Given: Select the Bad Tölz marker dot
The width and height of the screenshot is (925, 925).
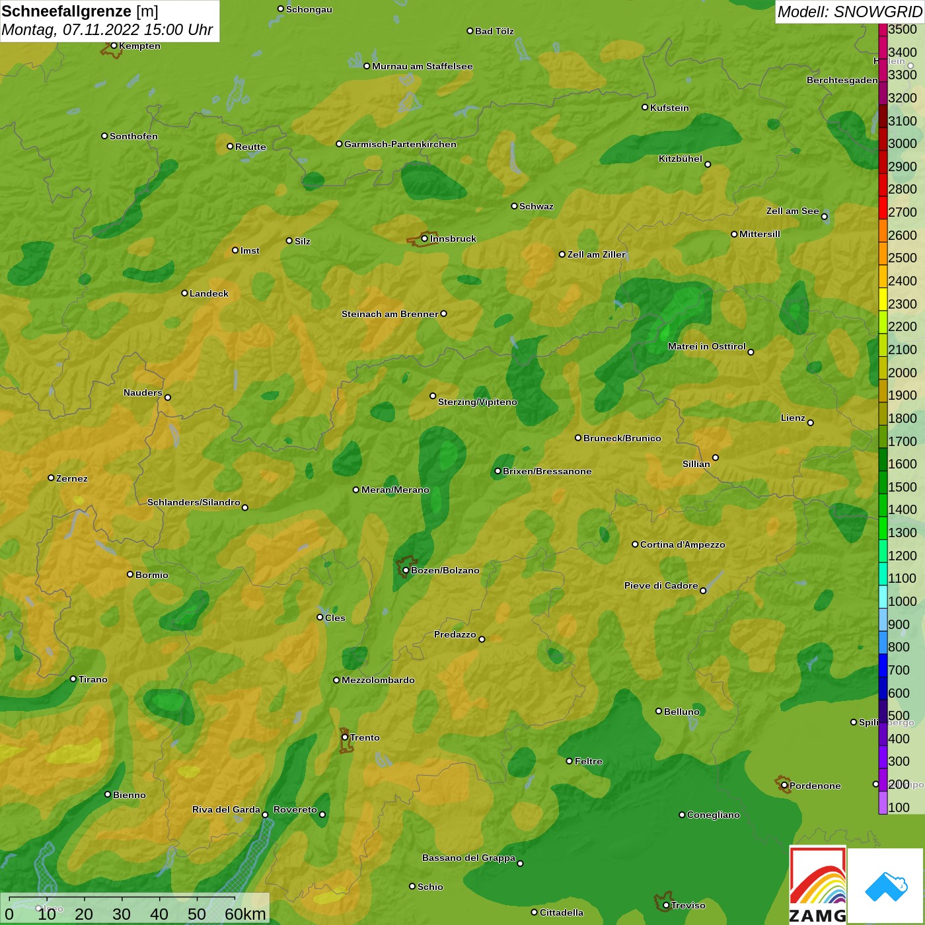Looking at the screenshot, I should pyautogui.click(x=470, y=30).
